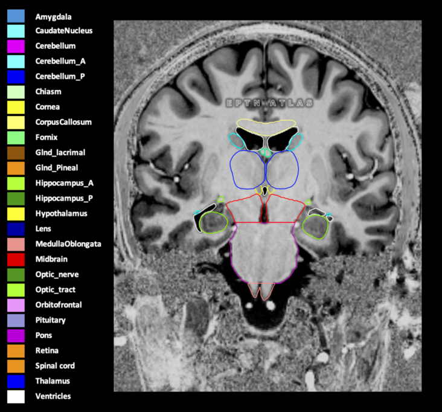
Task: Select the 'Midbrain' legend label
Action: coord(51,259)
